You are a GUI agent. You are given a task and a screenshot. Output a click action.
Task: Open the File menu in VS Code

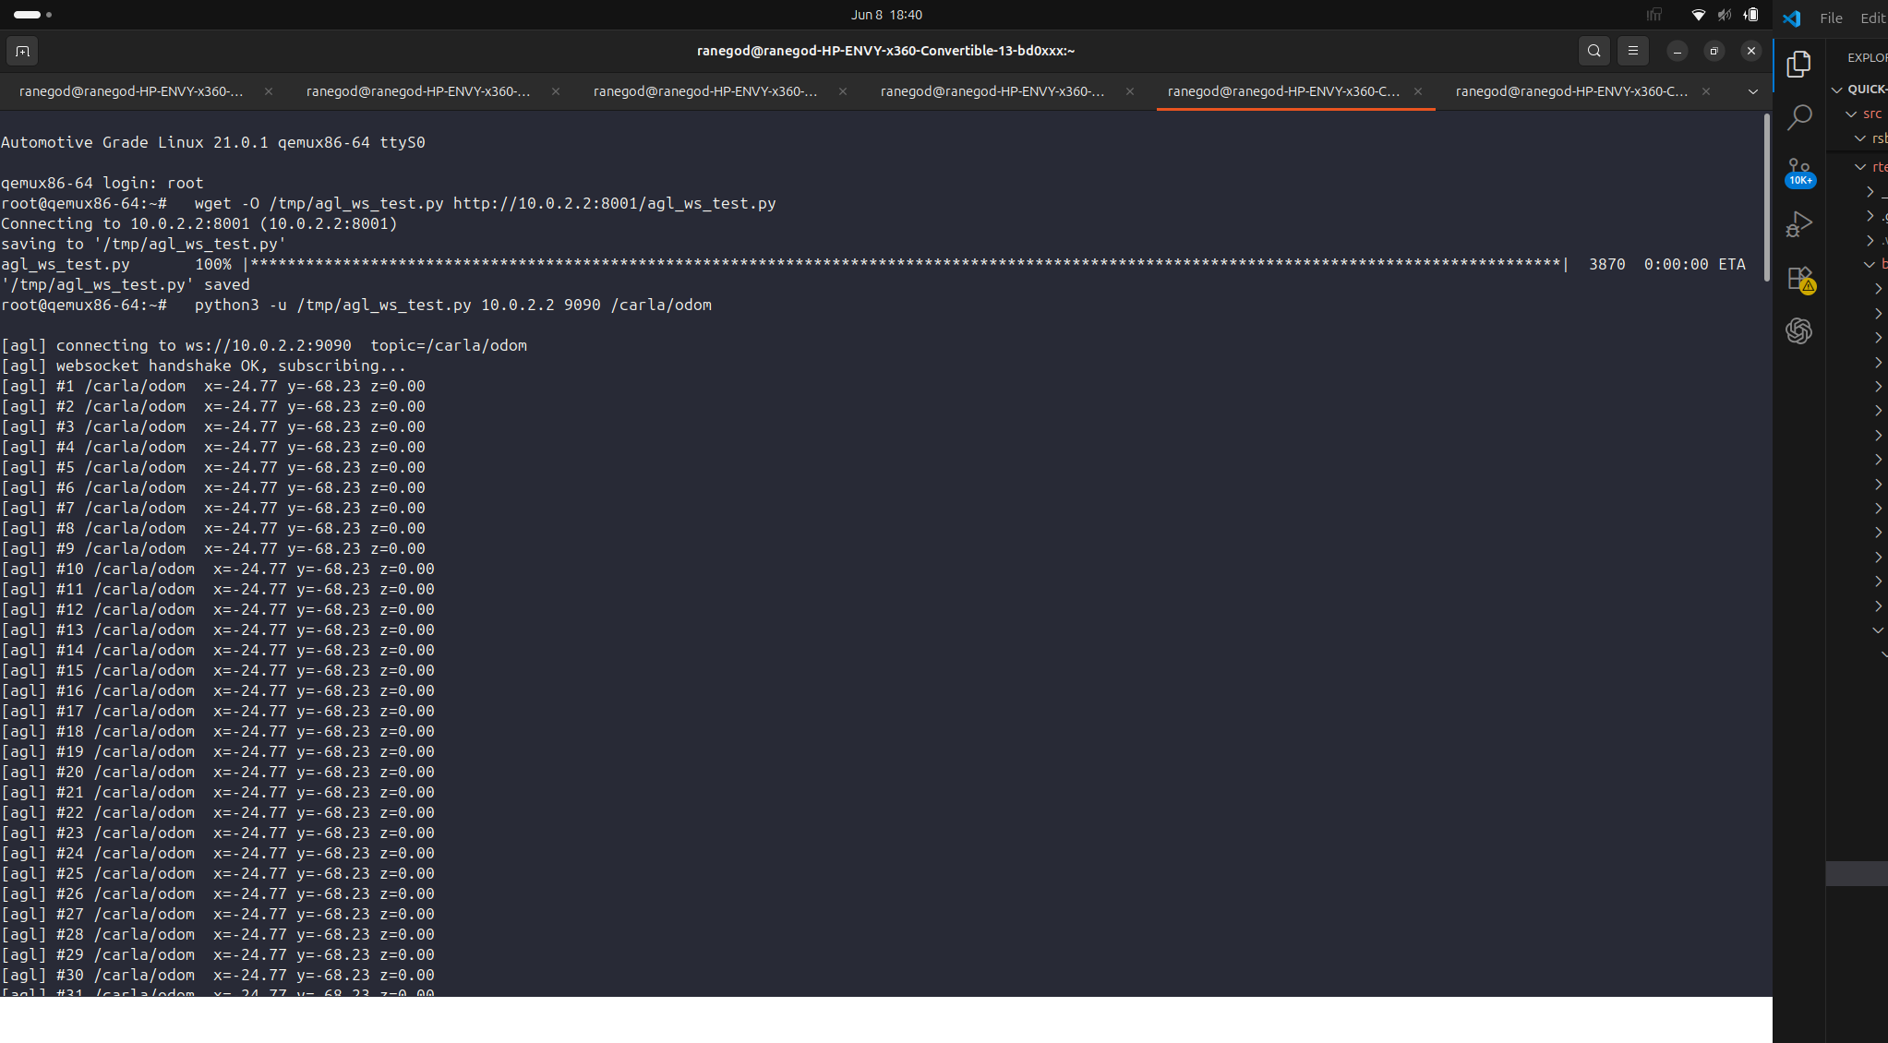(x=1831, y=18)
